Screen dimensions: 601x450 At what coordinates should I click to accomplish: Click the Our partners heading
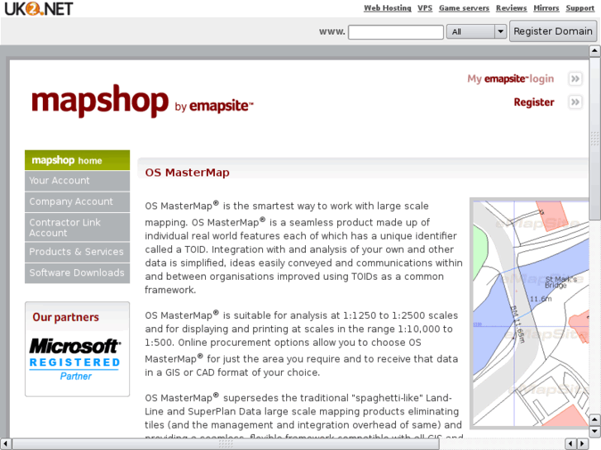tap(65, 317)
